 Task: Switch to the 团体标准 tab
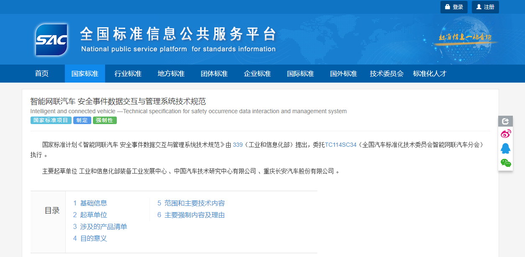[x=214, y=74]
